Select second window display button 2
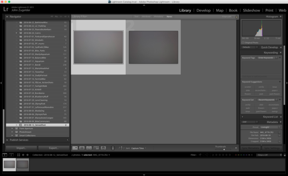Image resolution: width=288 pixels, height=176 pixels. click(x=11, y=155)
